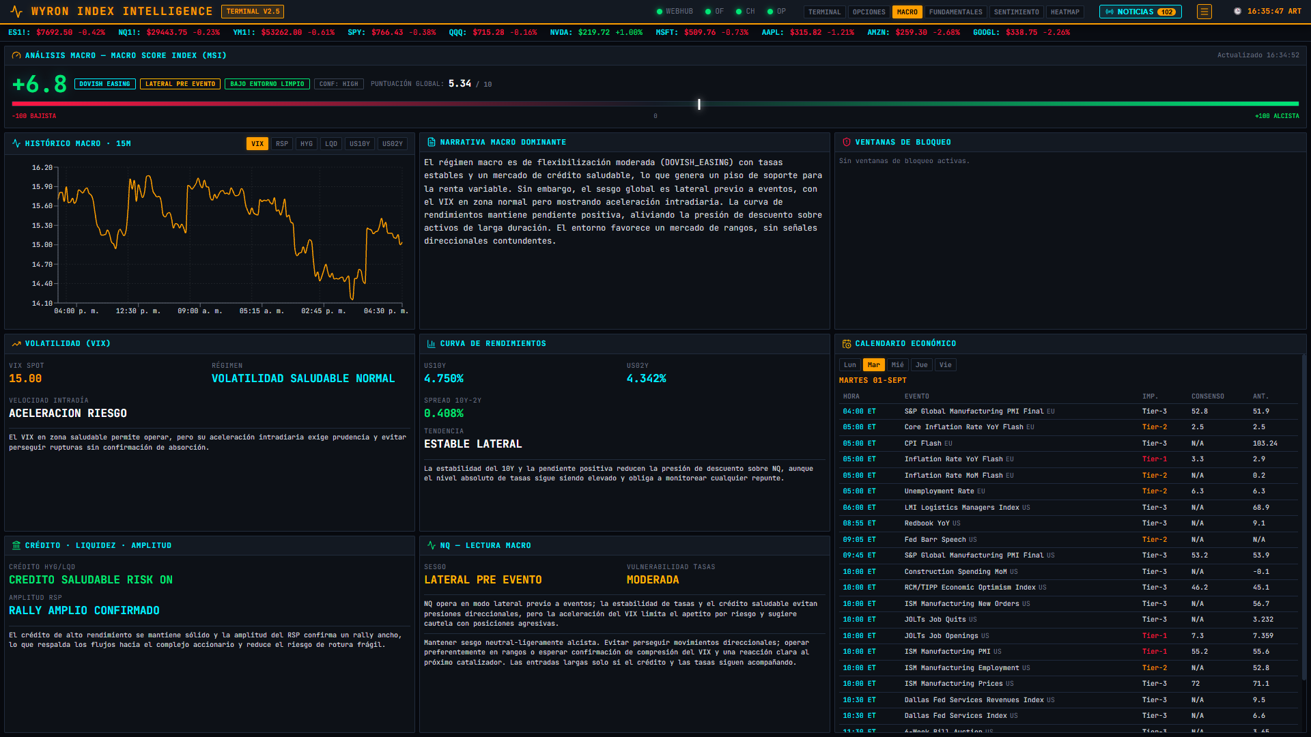Viewport: 1311px width, 737px height.
Task: Select the VIX chart series toggle
Action: point(257,143)
